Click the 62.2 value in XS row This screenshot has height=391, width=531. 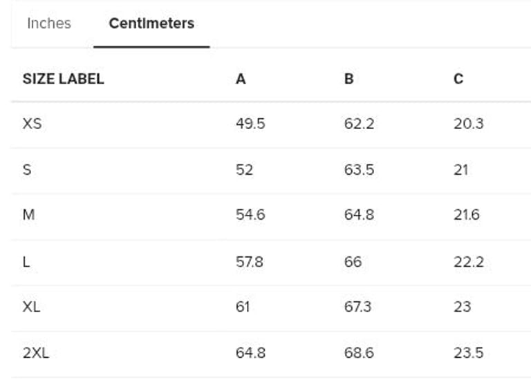(x=359, y=124)
